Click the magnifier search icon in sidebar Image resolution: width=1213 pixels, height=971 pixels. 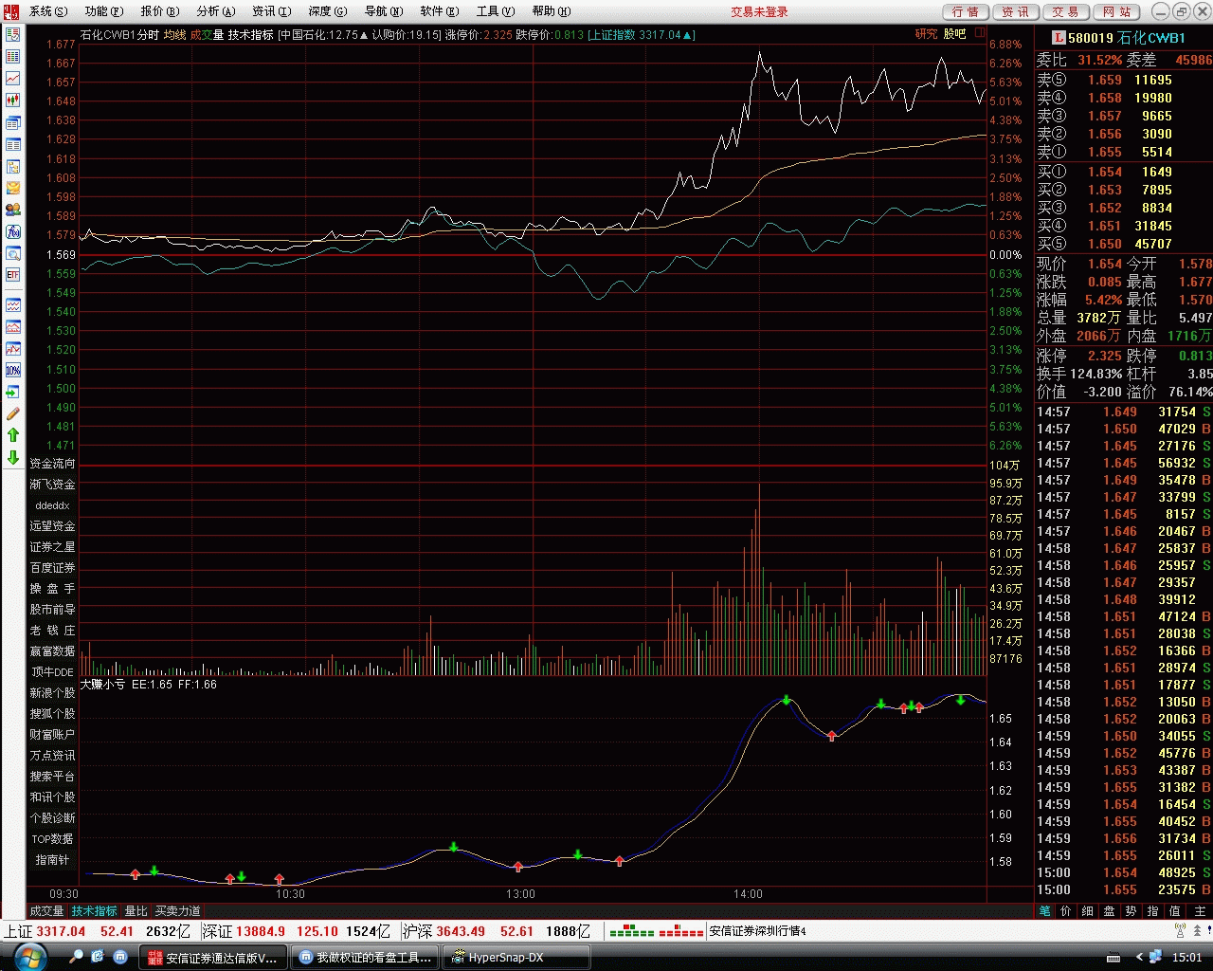12,253
